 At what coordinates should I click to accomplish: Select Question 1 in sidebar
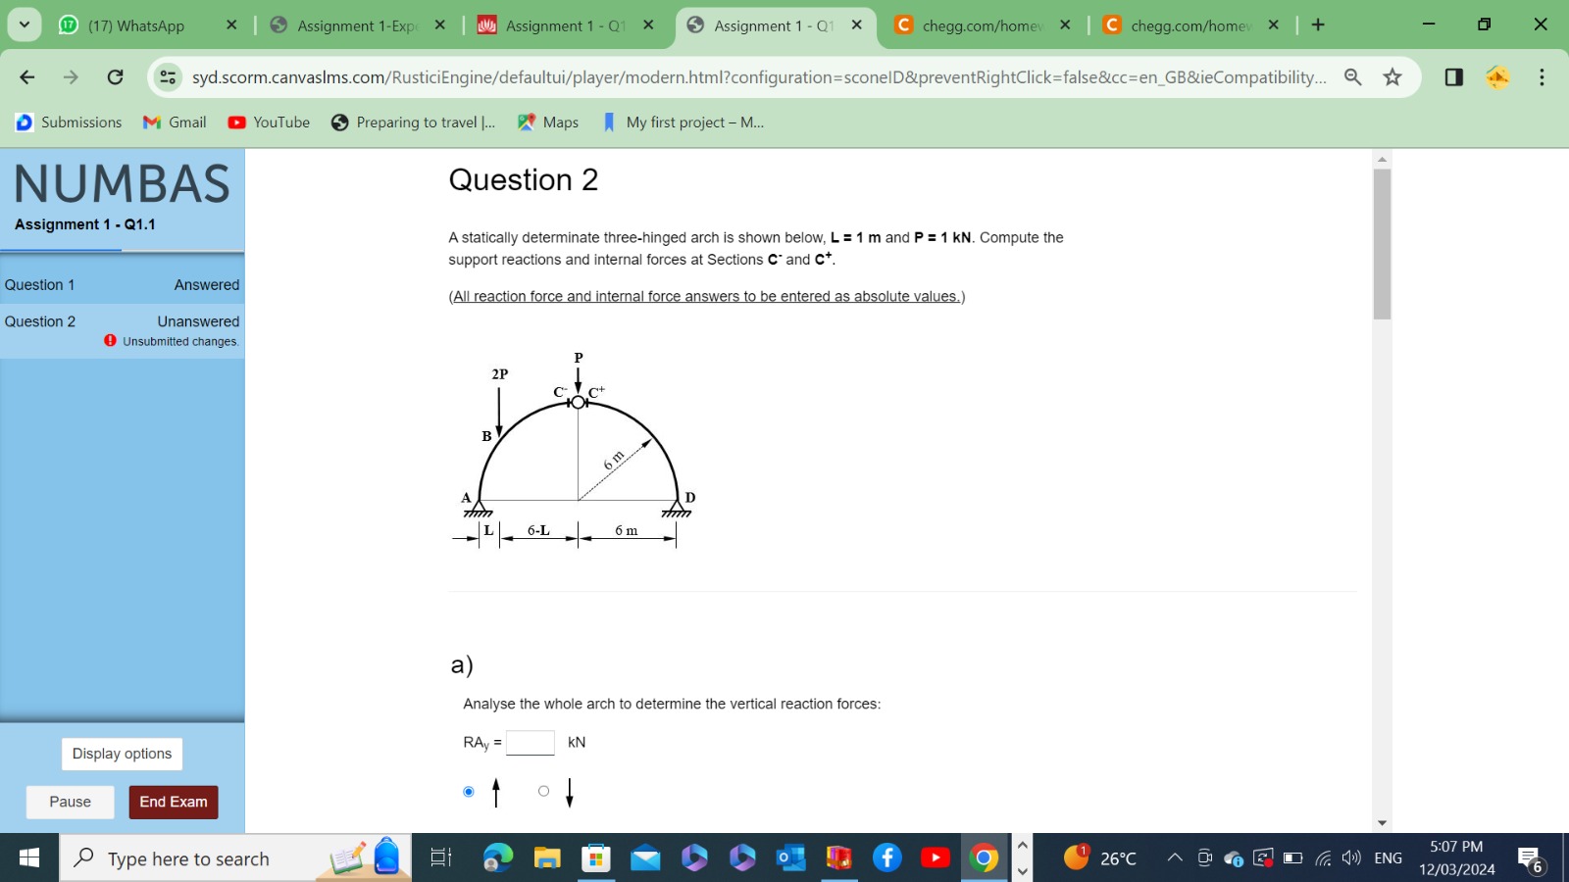(122, 284)
